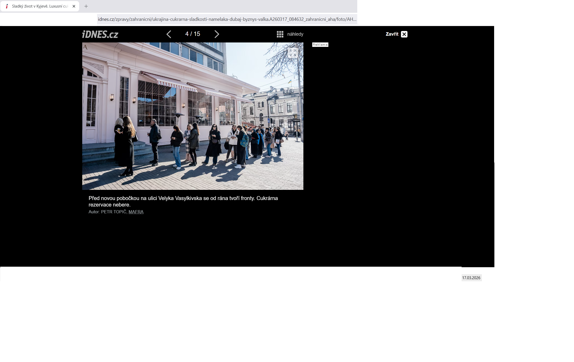Viewport: 574px width, 362px height.
Task: Expand the photo with the fullscreen icon
Action: pyautogui.click(x=293, y=53)
